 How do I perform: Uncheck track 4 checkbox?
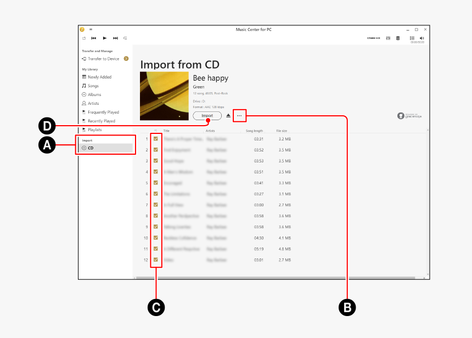[156, 172]
